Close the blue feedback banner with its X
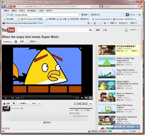 point(138,127)
